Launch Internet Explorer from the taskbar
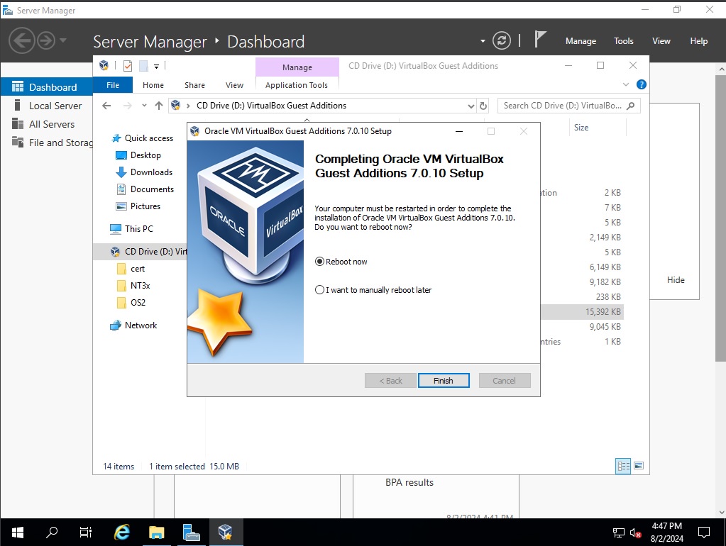The image size is (726, 546). click(x=121, y=532)
